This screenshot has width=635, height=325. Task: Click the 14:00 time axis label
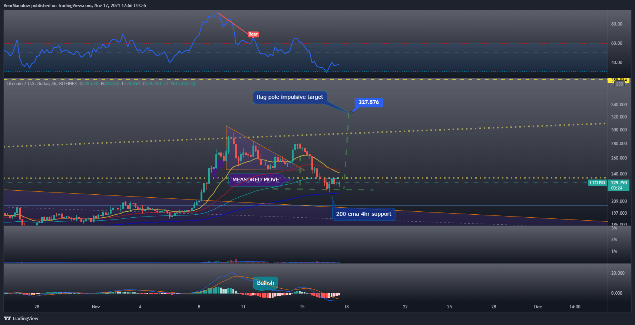(575, 307)
